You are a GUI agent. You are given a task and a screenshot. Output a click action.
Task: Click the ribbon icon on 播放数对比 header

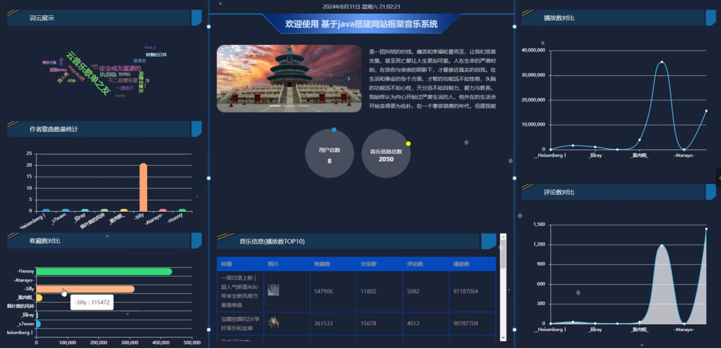pyautogui.click(x=710, y=18)
